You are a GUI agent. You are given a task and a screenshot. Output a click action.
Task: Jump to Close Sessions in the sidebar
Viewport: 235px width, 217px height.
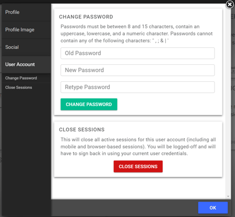(x=19, y=87)
